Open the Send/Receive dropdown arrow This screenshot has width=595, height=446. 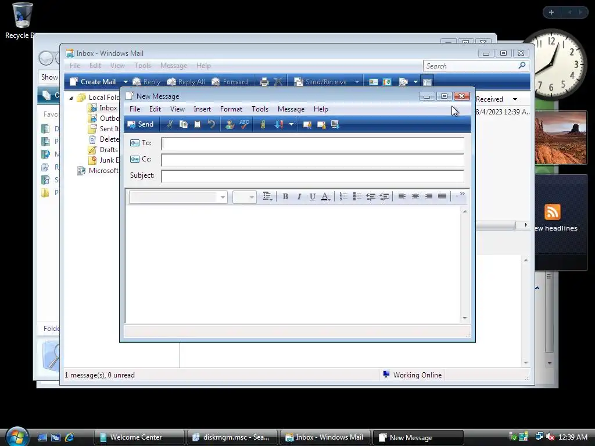pyautogui.click(x=357, y=82)
